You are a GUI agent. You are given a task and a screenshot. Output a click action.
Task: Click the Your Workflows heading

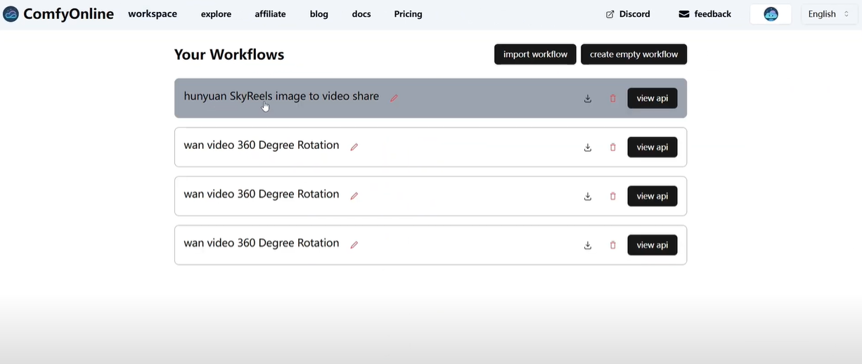229,54
